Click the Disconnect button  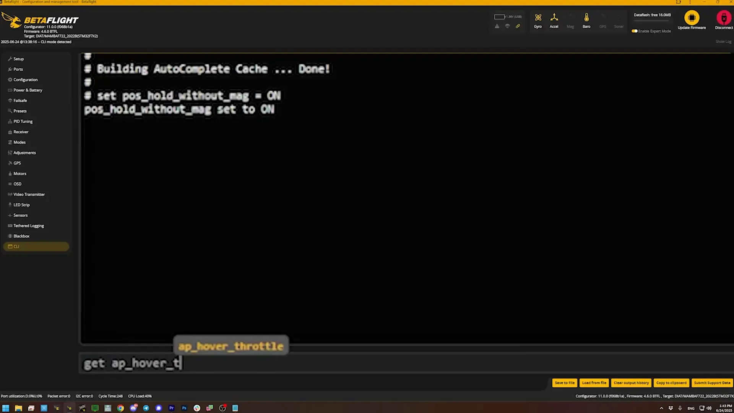[724, 20]
